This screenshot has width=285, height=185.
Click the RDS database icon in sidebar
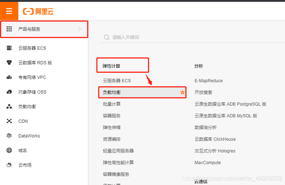tap(9, 63)
